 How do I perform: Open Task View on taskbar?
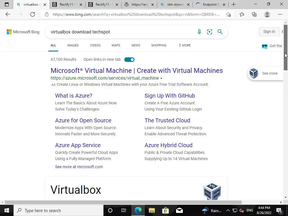click(x=124, y=210)
